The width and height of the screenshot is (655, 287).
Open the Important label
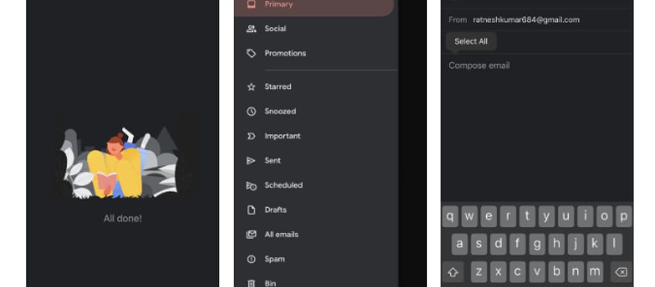pos(282,136)
